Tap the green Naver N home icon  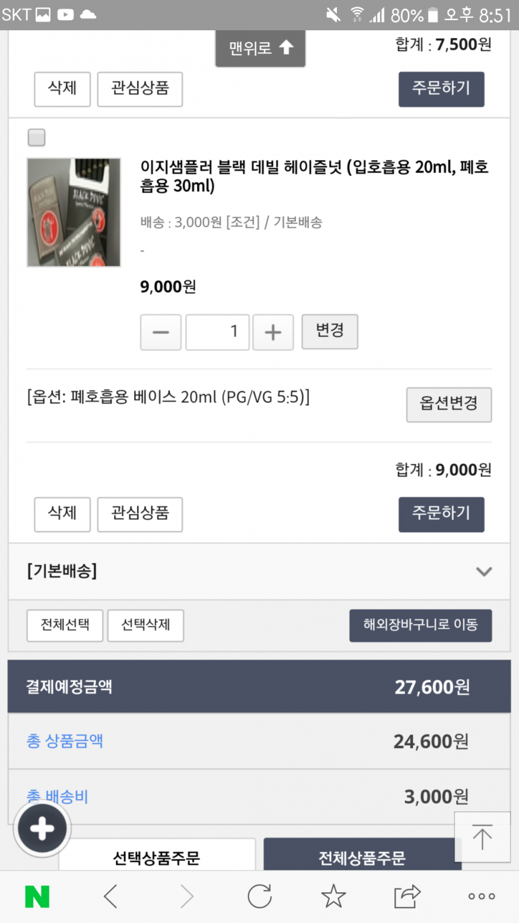click(x=37, y=896)
